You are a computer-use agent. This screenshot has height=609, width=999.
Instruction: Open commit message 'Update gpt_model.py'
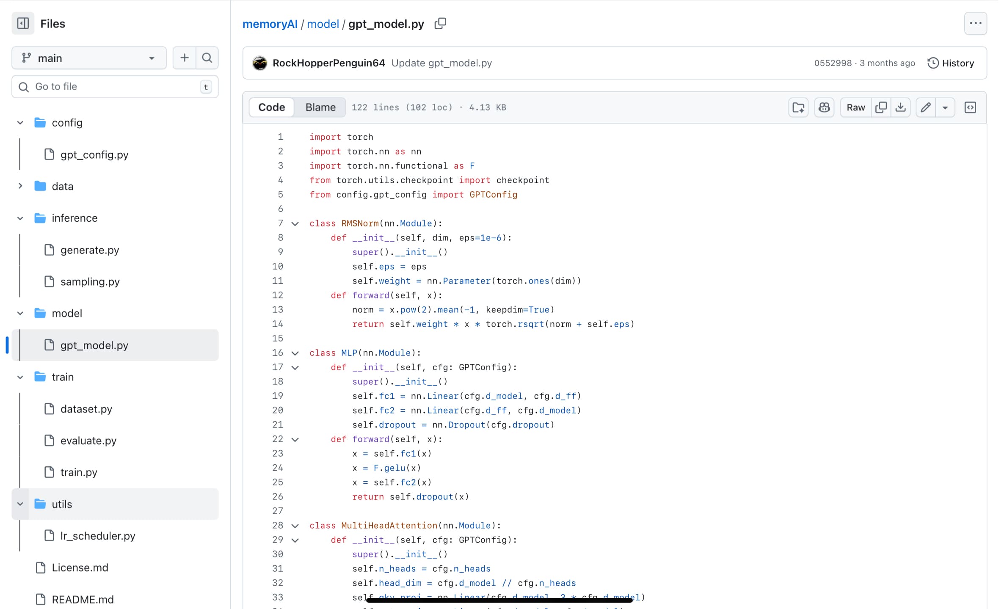tap(442, 63)
